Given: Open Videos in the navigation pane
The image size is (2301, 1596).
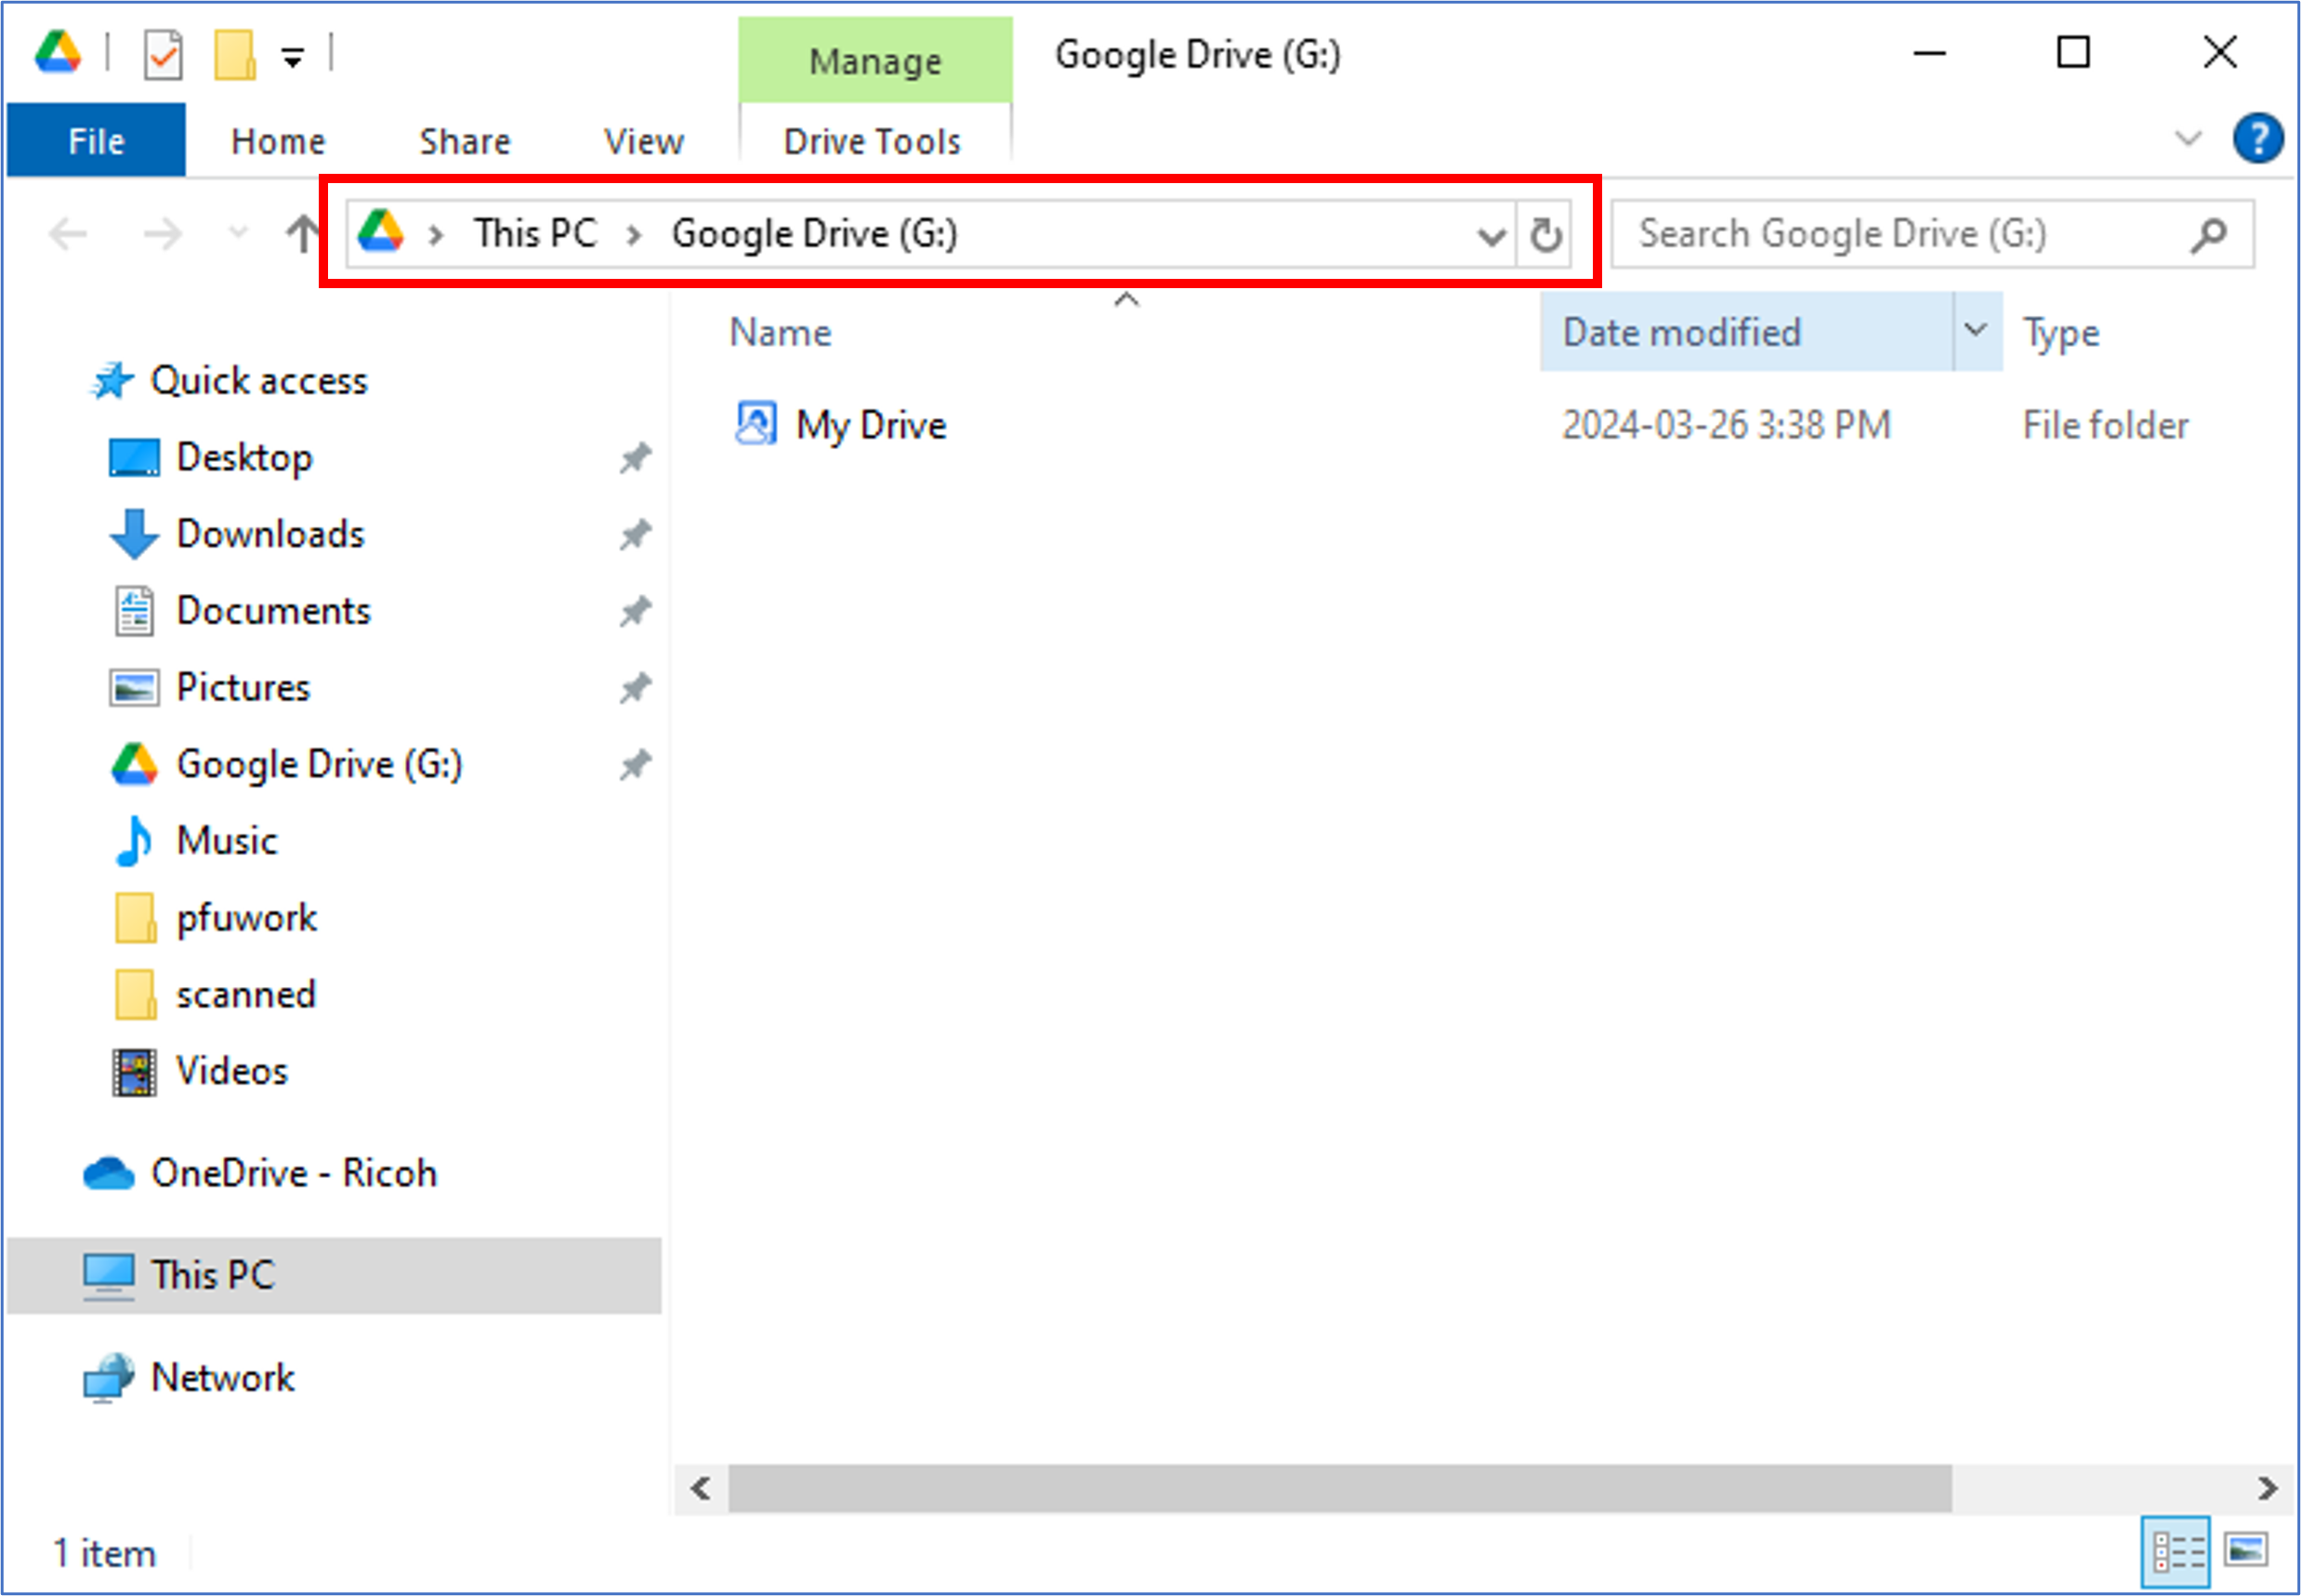Looking at the screenshot, I should (x=230, y=1071).
